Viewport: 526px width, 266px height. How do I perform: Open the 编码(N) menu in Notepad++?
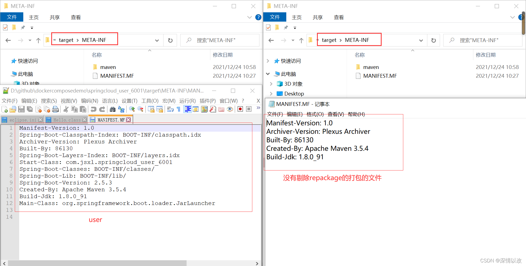tap(90, 101)
